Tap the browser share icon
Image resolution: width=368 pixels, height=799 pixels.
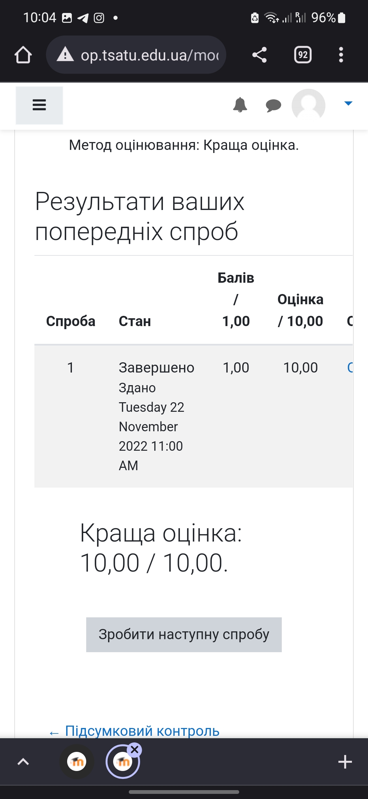[259, 55]
